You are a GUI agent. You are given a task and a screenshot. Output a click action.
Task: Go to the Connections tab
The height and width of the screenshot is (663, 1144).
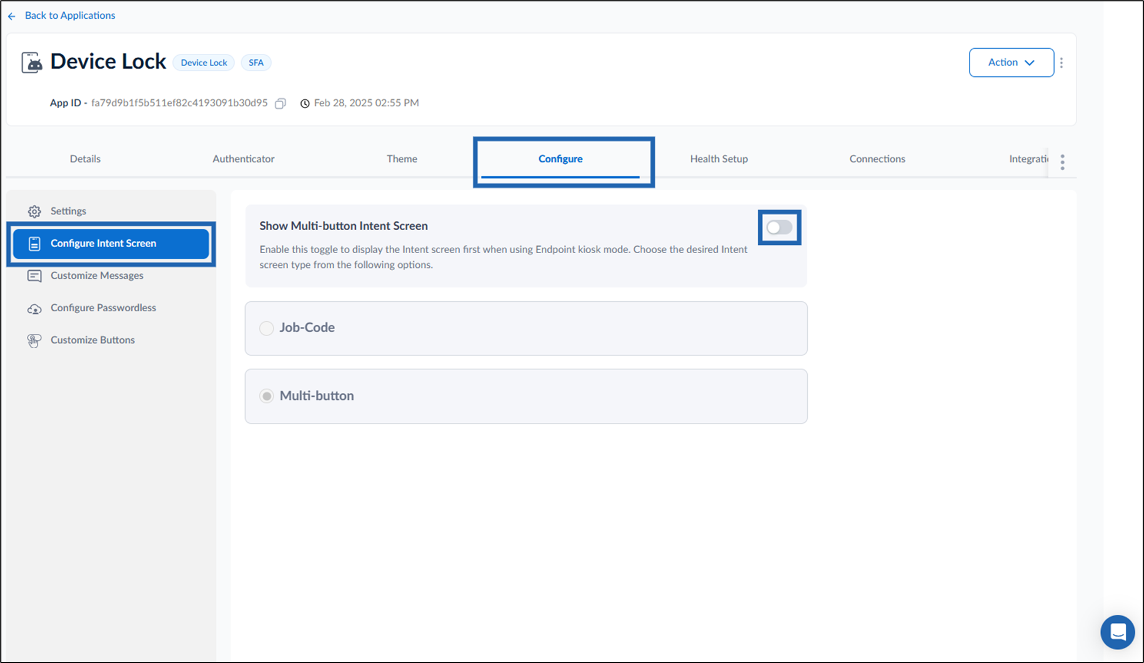(x=877, y=159)
